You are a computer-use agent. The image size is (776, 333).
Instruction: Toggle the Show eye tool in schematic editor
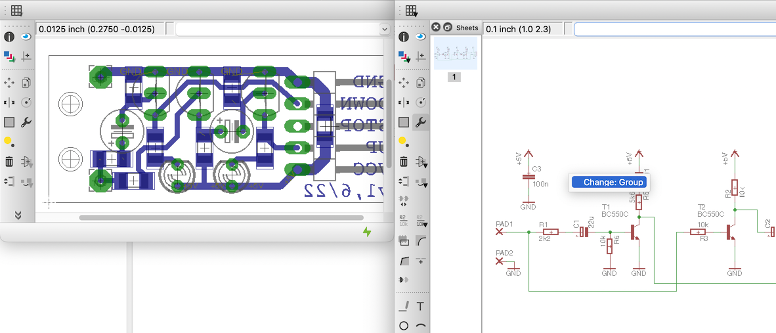(x=420, y=37)
